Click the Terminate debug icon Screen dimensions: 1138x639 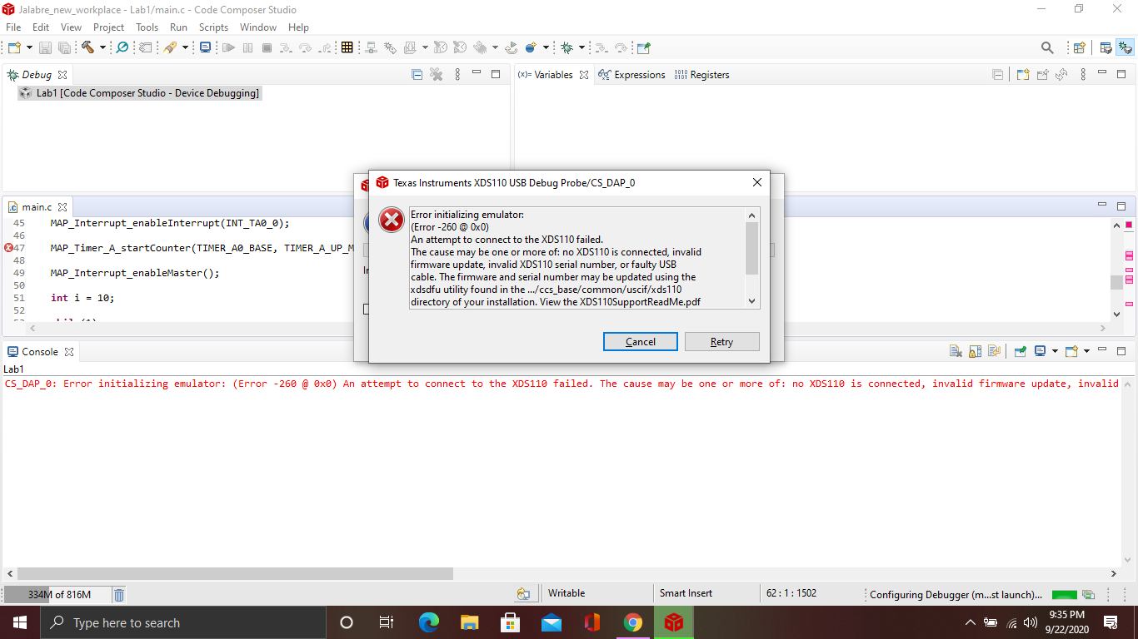pyautogui.click(x=267, y=47)
